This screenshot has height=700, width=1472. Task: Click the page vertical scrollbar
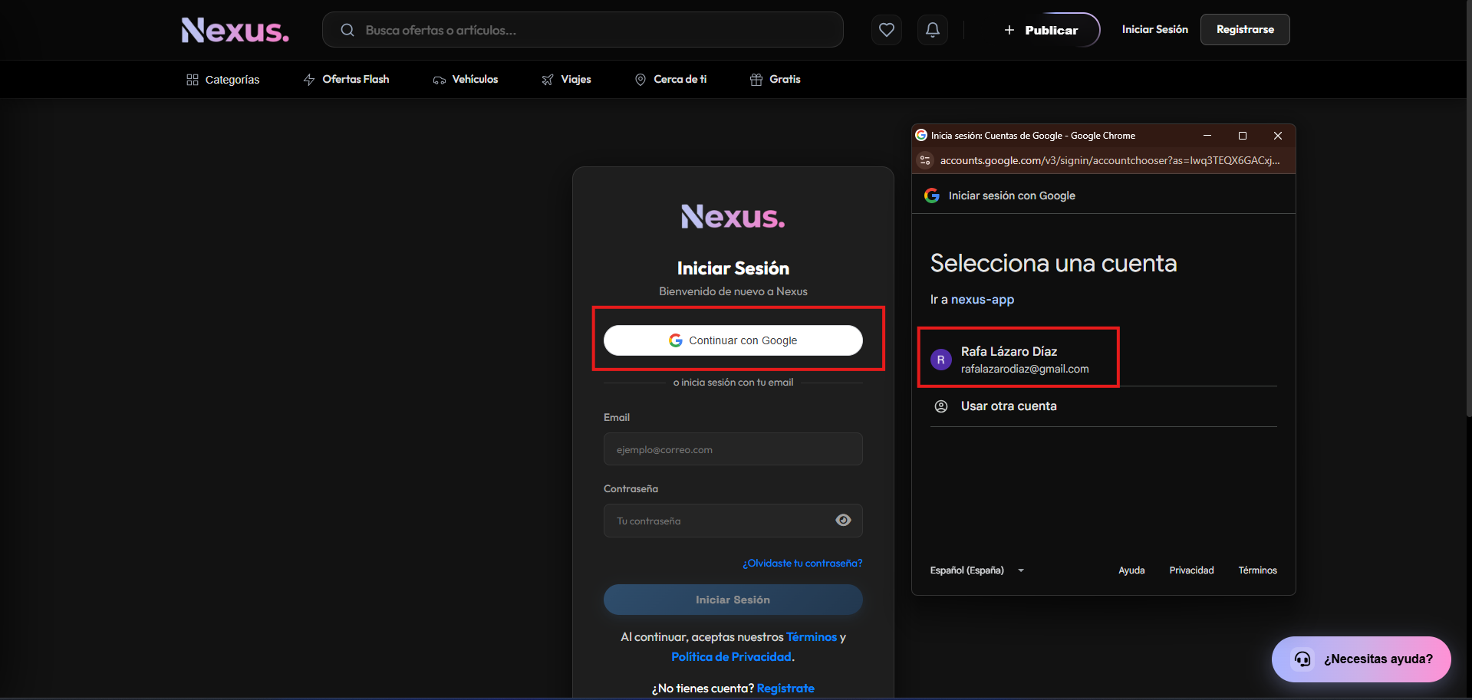coord(1468,209)
